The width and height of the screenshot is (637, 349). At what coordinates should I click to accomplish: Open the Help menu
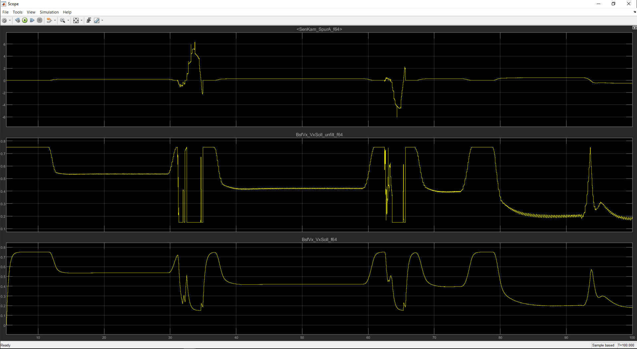(x=67, y=12)
